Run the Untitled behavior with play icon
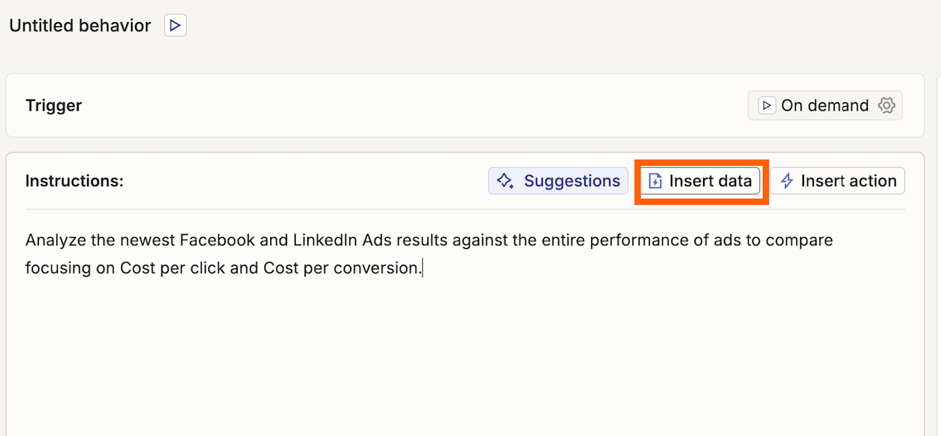 click(x=175, y=26)
